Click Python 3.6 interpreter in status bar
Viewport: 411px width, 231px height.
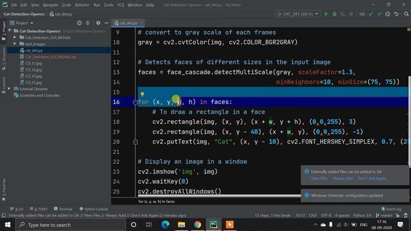pos(362,216)
